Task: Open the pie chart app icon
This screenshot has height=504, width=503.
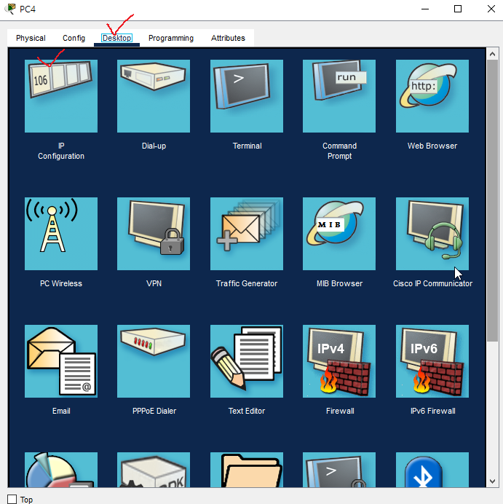Action: tap(61, 470)
